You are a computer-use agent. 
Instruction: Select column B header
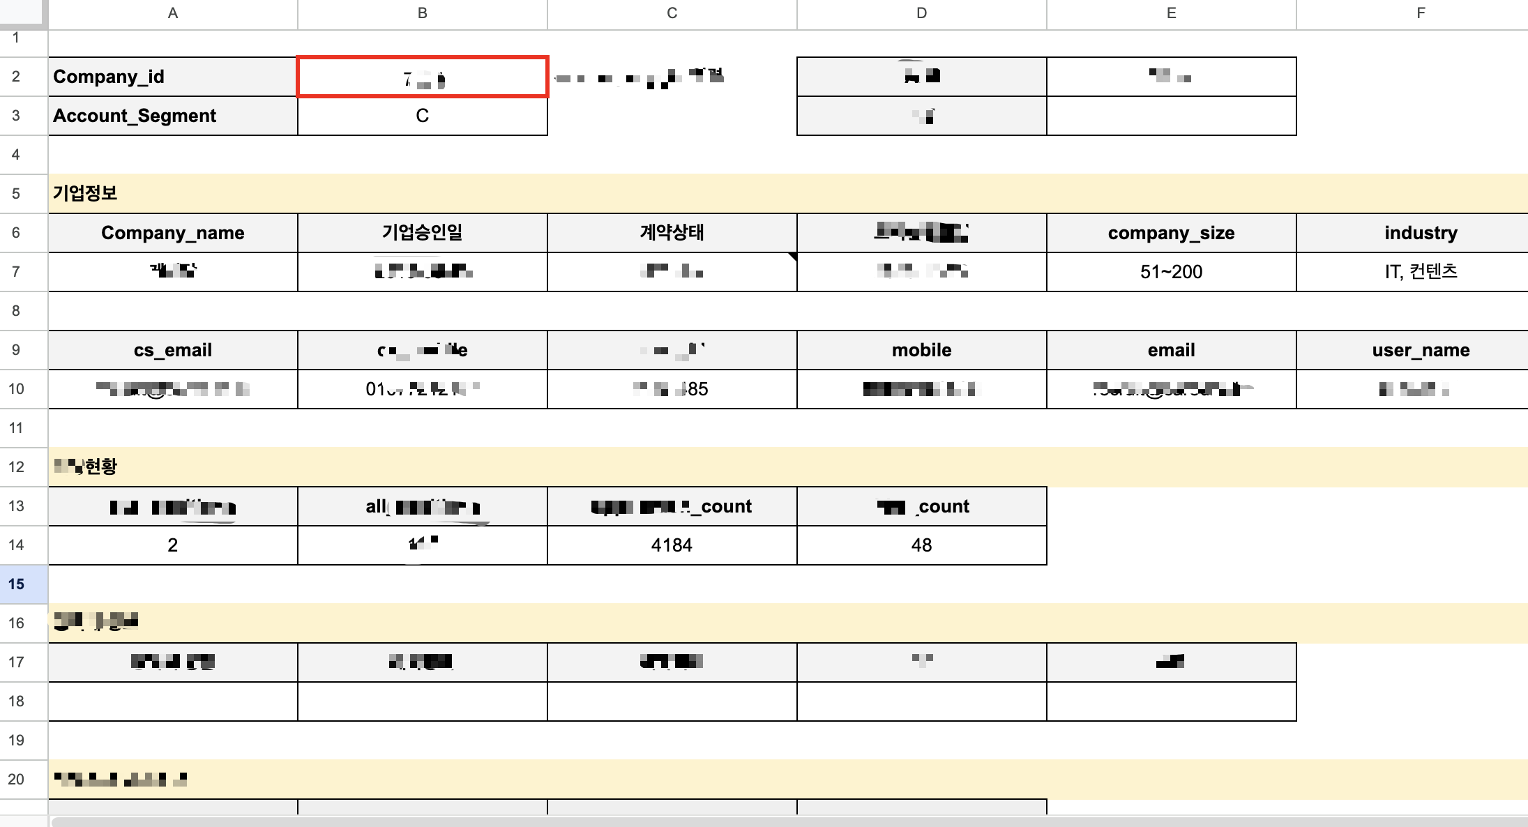pyautogui.click(x=422, y=13)
